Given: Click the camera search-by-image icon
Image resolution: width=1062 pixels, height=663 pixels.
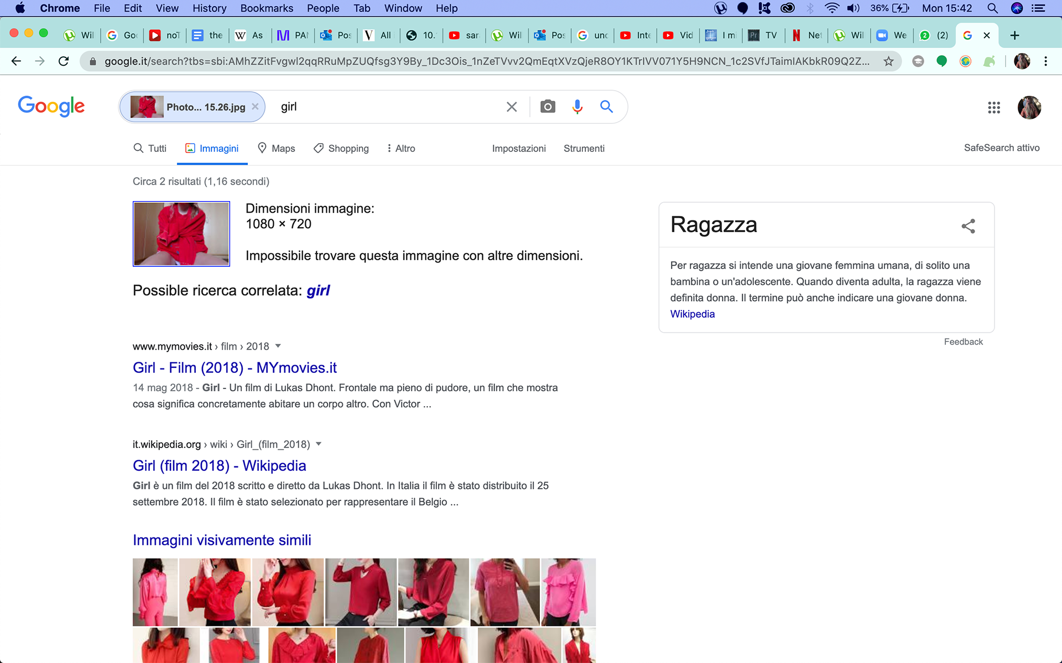Looking at the screenshot, I should (548, 107).
